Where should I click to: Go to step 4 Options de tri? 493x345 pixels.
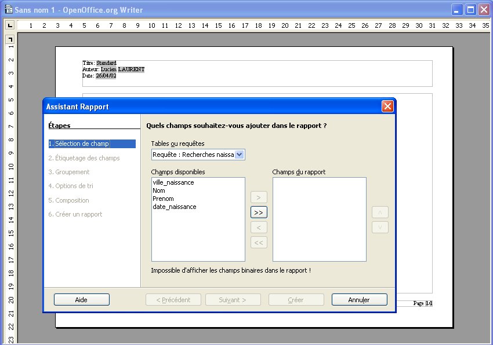pyautogui.click(x=71, y=186)
